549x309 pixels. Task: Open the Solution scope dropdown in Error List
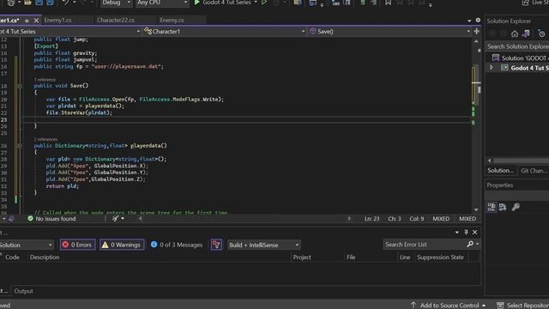tap(27, 245)
